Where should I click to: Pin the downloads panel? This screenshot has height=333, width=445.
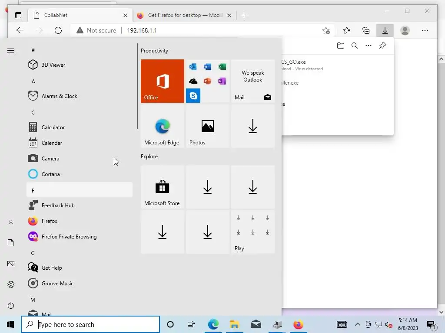382,45
